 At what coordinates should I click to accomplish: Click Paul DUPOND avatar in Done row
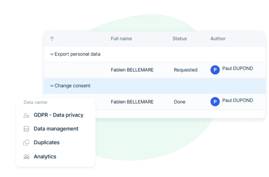[215, 102]
